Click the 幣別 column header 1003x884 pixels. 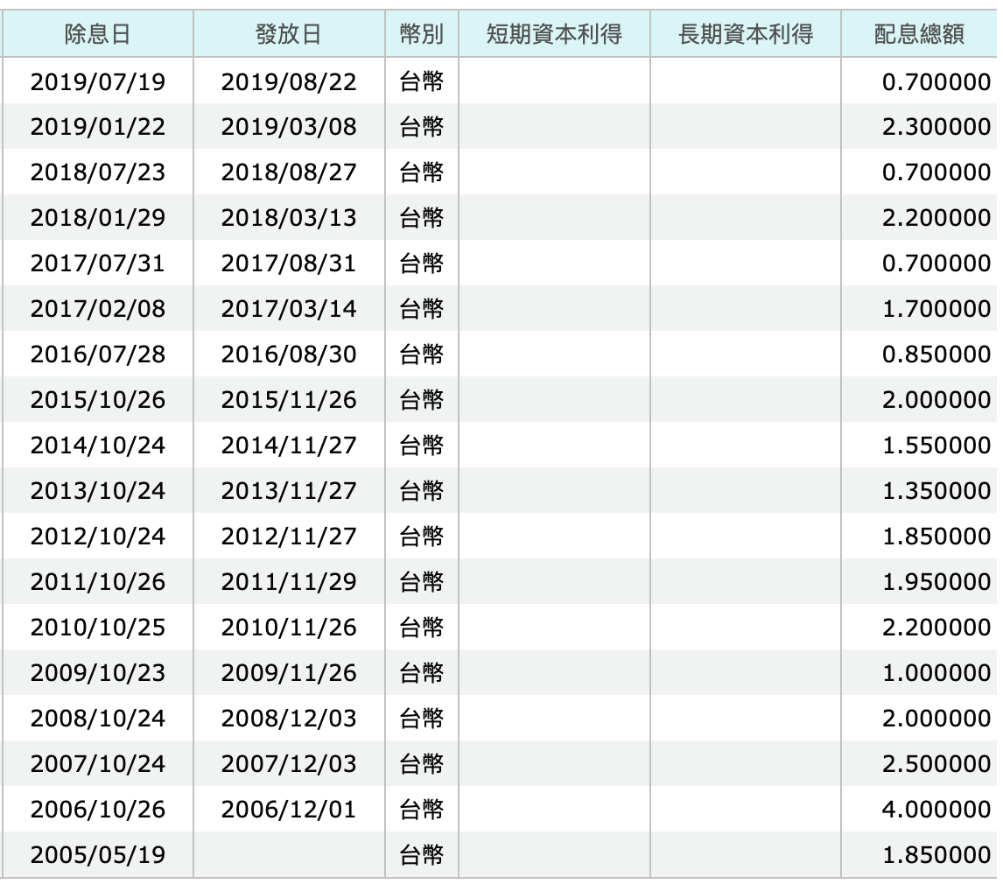coord(422,34)
